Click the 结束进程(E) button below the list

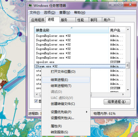(117, 102)
